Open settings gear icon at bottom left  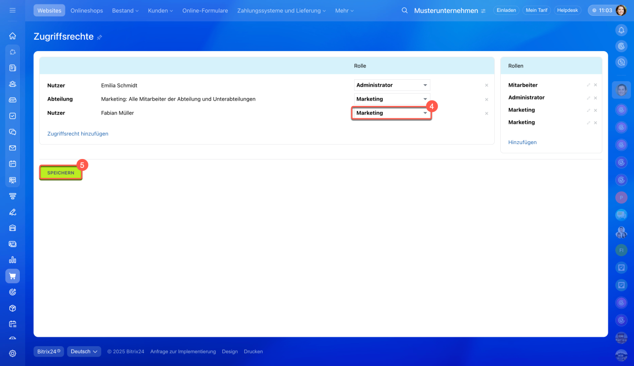(x=12, y=353)
